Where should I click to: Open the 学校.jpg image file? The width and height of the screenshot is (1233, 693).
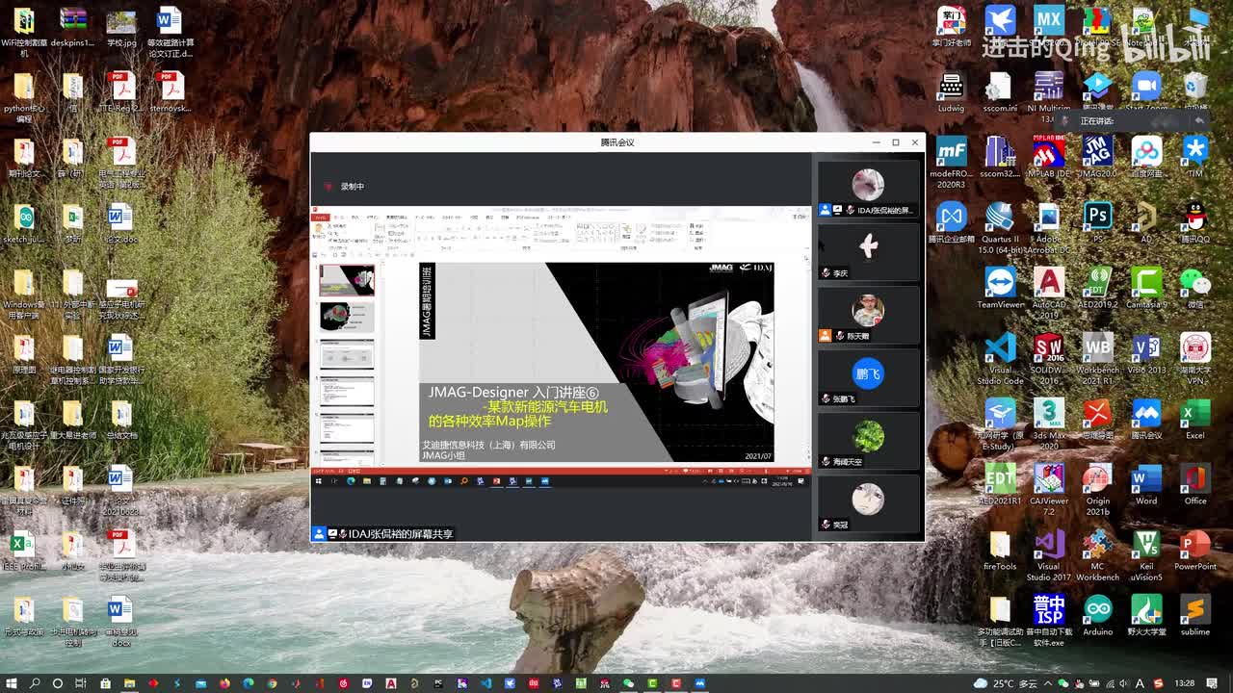121,27
